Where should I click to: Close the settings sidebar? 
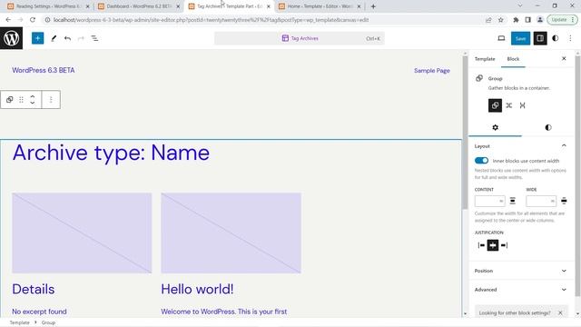click(564, 58)
